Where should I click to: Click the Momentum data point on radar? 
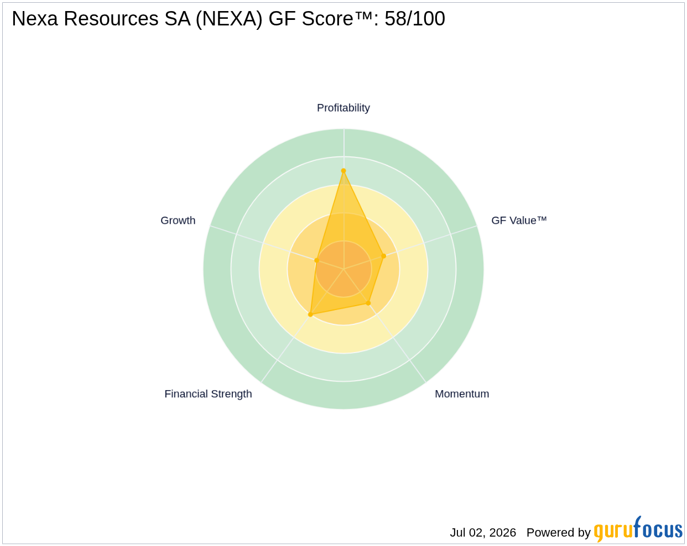pyautogui.click(x=368, y=303)
